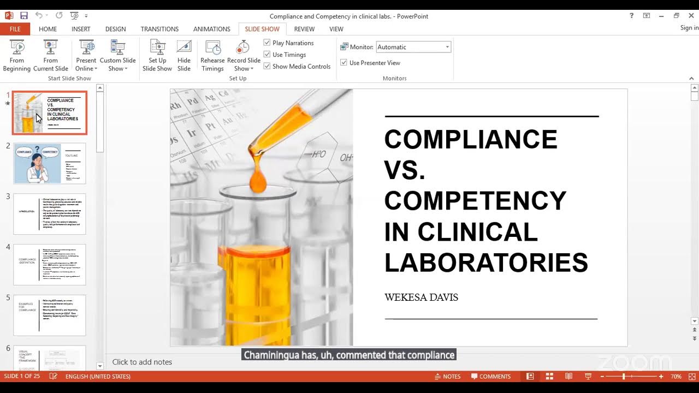
Task: Toggle Use Timings checkbox
Action: pyautogui.click(x=267, y=55)
